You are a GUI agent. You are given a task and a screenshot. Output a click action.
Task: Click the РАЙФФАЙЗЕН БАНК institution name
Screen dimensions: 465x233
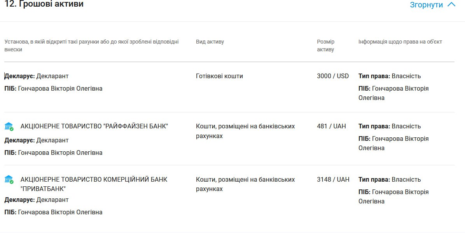94,126
